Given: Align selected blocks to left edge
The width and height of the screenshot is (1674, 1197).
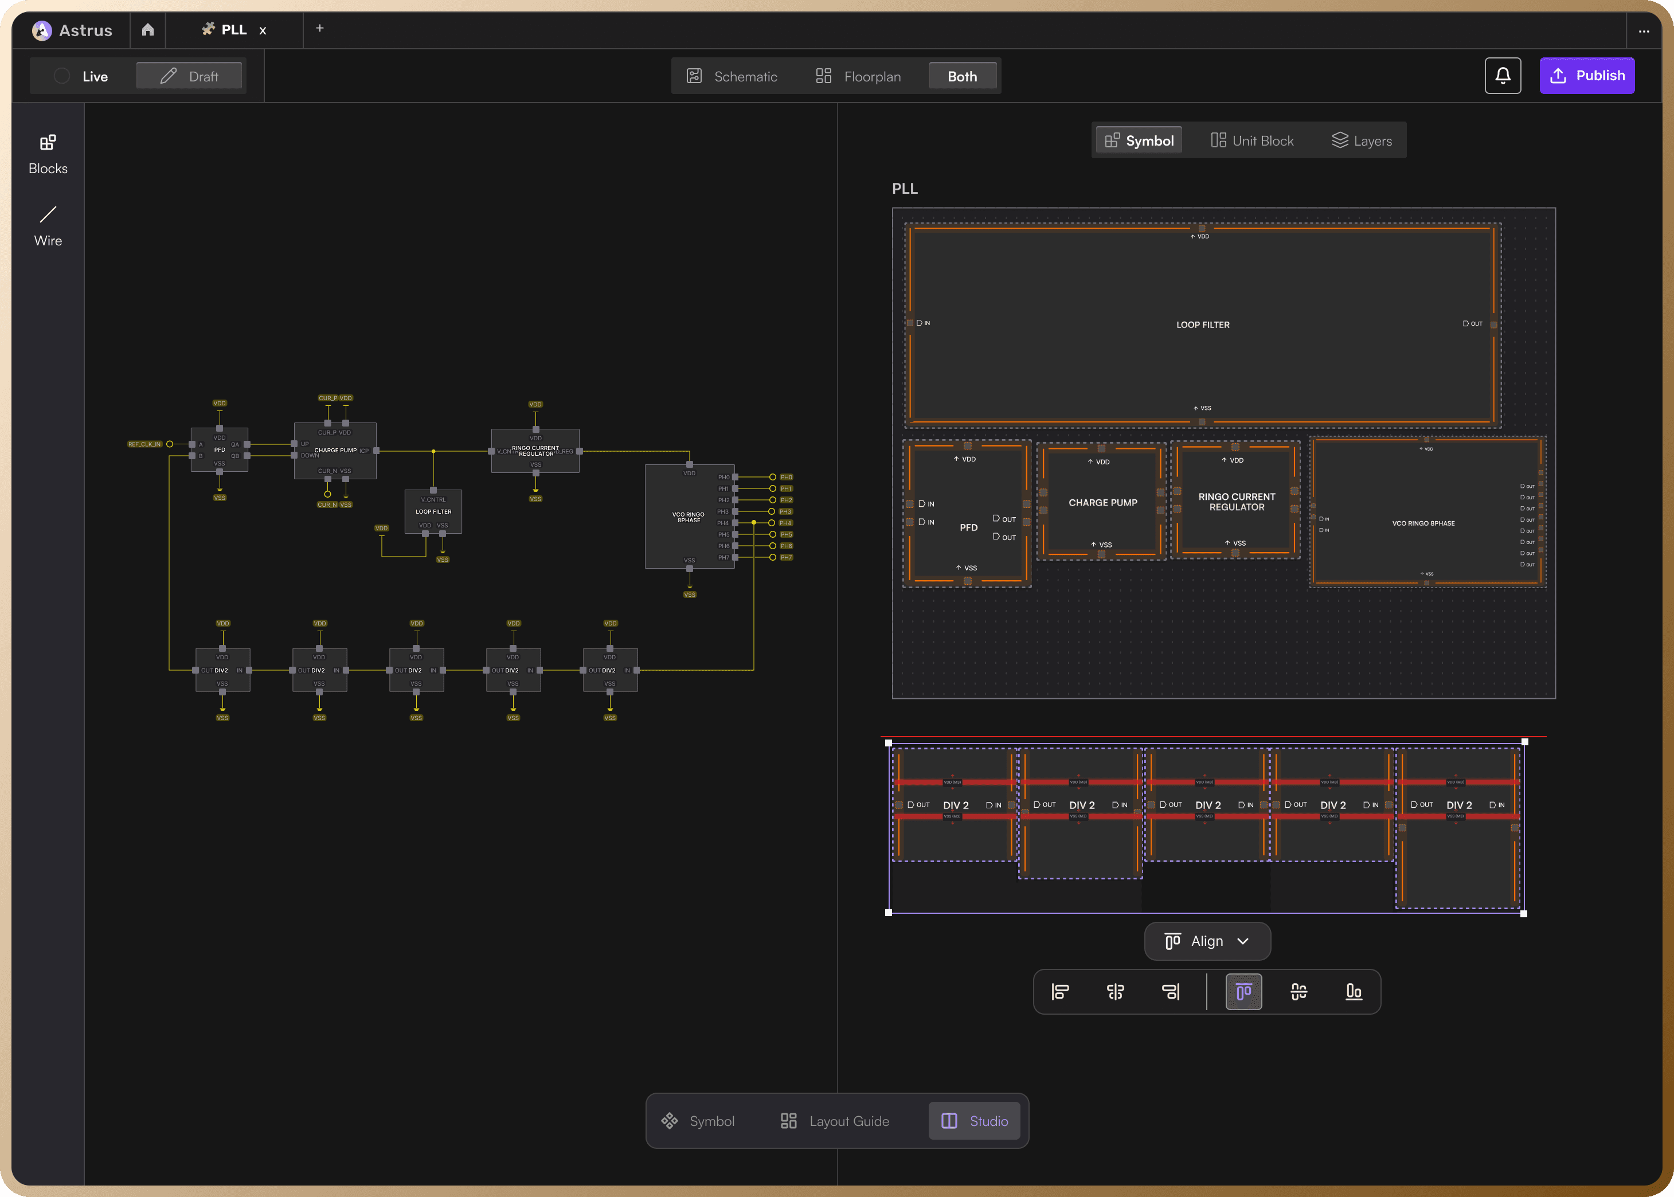Looking at the screenshot, I should coord(1060,992).
